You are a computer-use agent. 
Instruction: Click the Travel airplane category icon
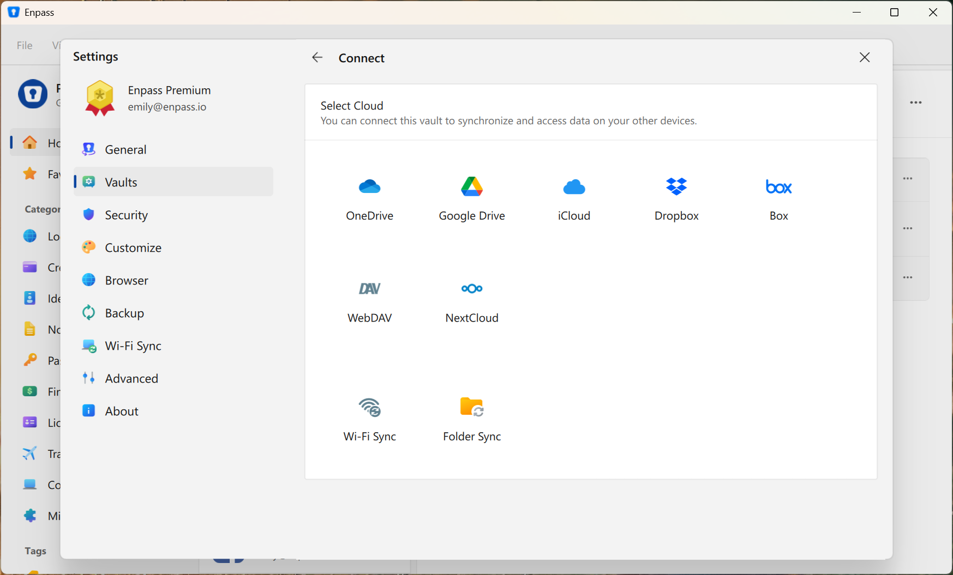(x=29, y=453)
